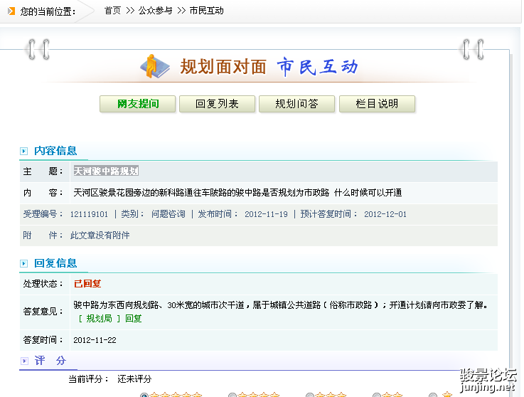Image resolution: width=524 pixels, height=397 pixels.
Task: Click the 内容 question text about 骏中路
Action: coord(237,193)
